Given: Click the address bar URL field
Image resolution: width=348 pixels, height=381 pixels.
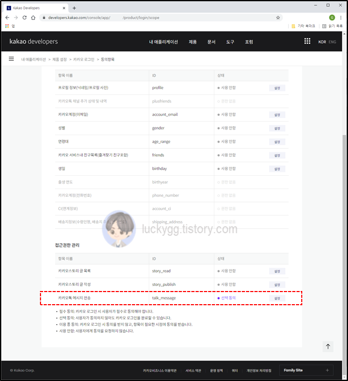Looking at the screenshot, I should click(x=160, y=17).
